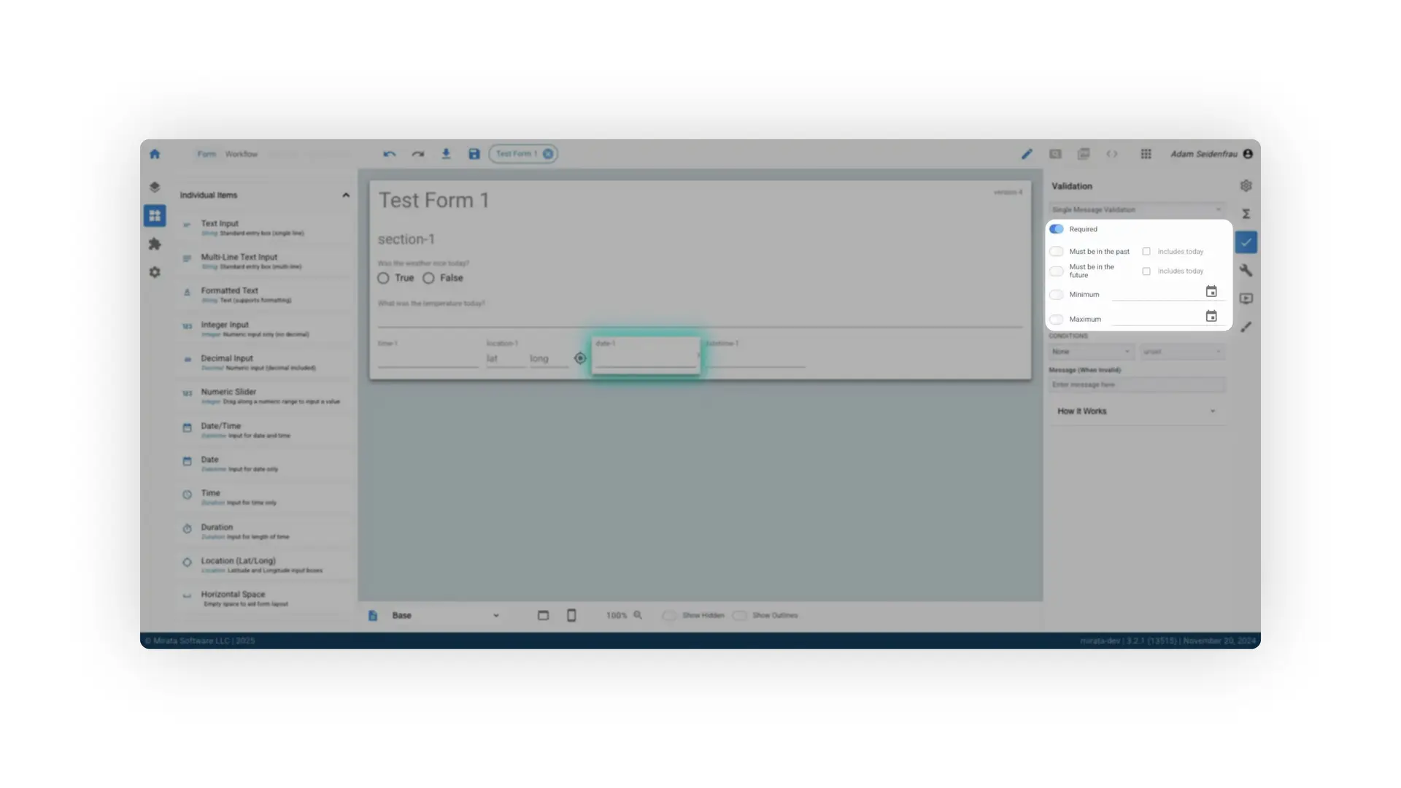
Task: Click the 100% zoom control
Action: point(617,615)
